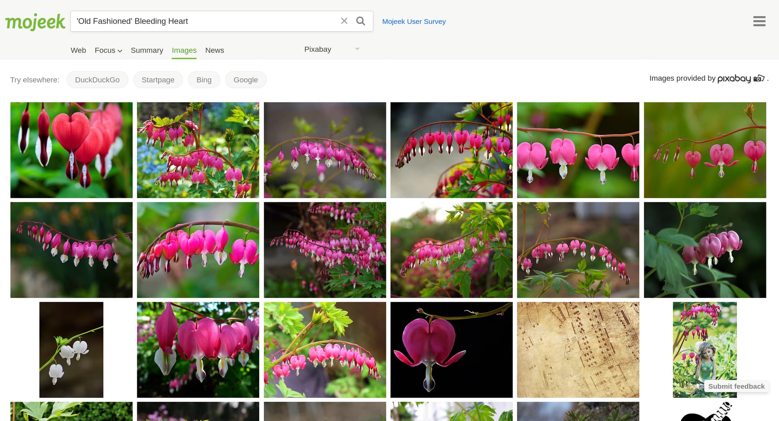The image size is (779, 421).
Task: Open first-row thumbnail with gray blurred background
Action: tap(325, 150)
